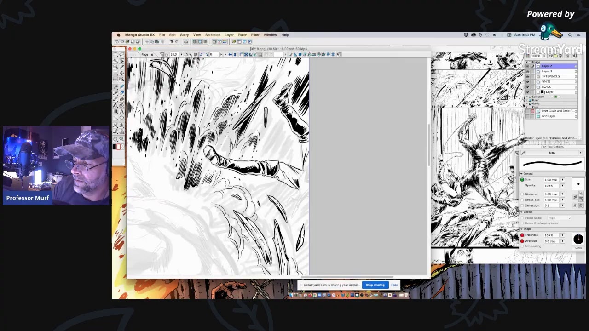
Task: Click the black foreground color swatch
Action: coord(115,147)
